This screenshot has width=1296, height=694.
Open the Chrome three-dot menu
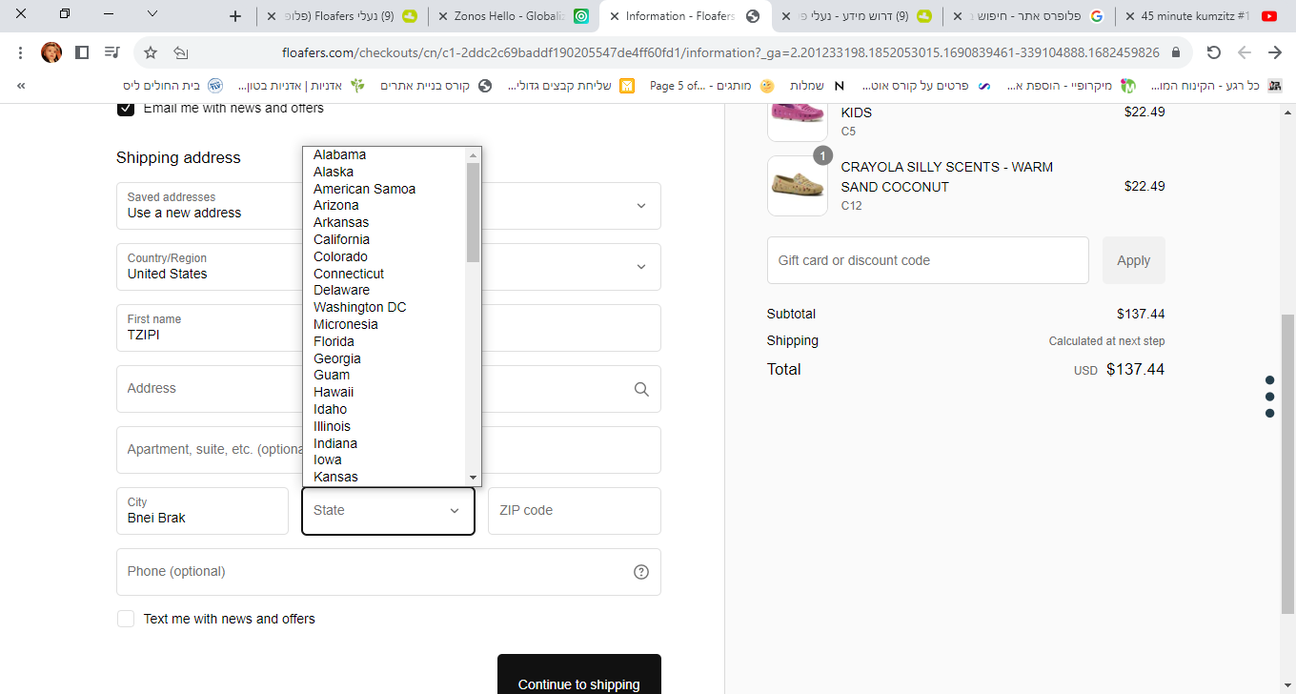click(x=21, y=52)
